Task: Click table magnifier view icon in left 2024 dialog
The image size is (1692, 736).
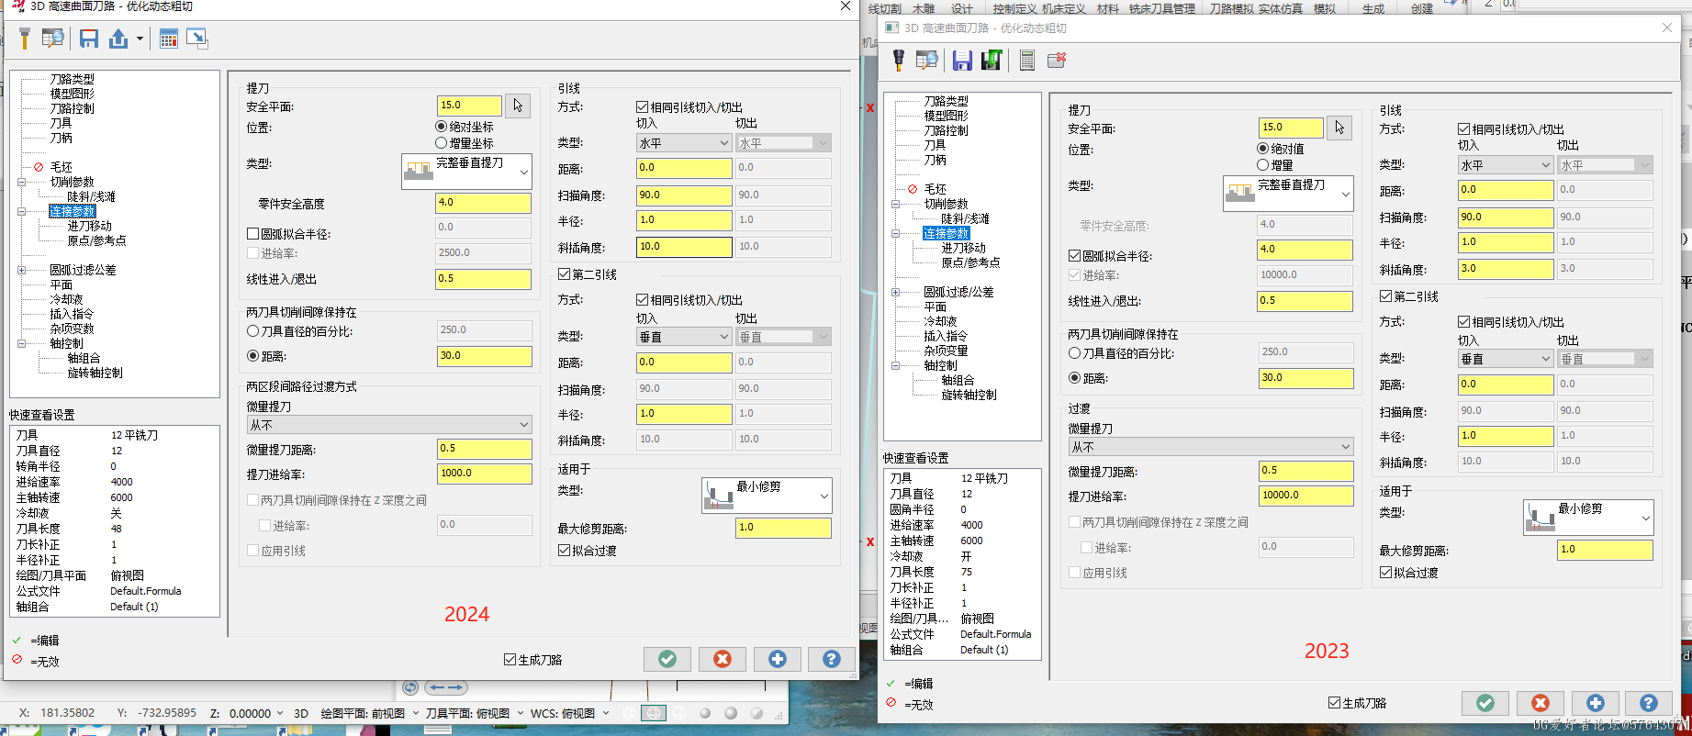Action: coord(53,38)
